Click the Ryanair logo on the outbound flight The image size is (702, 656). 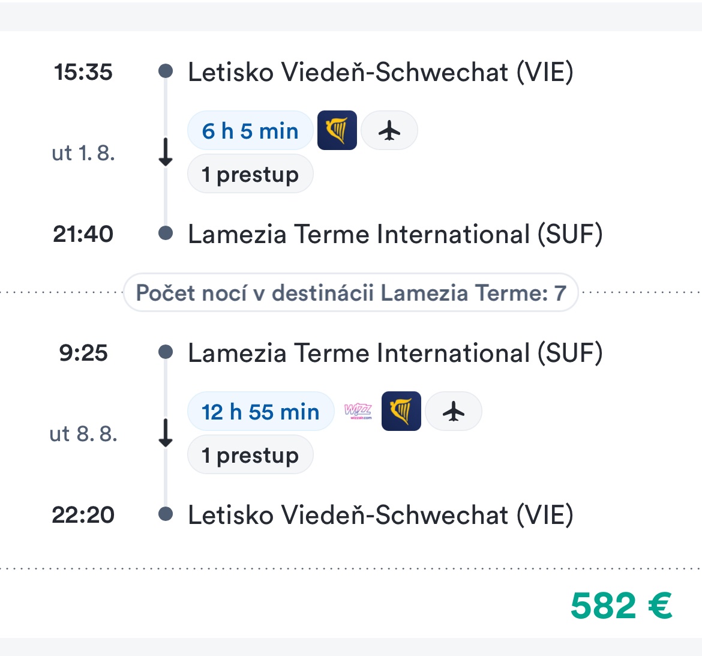(337, 130)
